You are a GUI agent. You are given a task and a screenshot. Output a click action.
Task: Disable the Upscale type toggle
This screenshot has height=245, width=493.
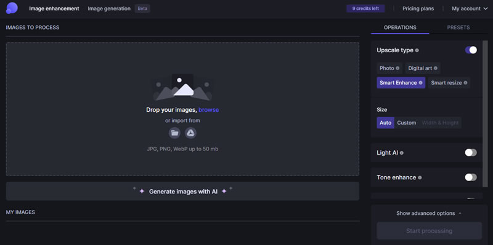click(471, 50)
